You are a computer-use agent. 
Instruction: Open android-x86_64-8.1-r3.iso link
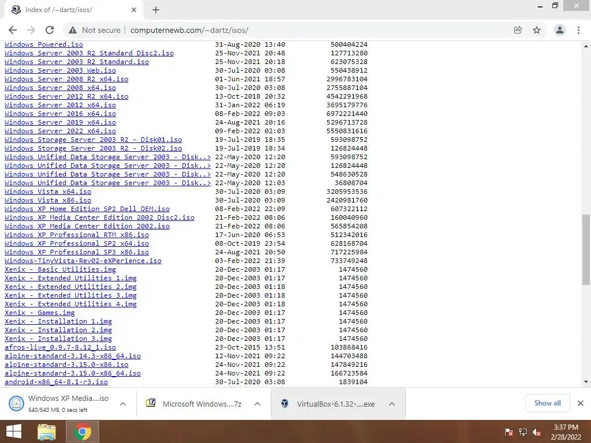click(56, 382)
